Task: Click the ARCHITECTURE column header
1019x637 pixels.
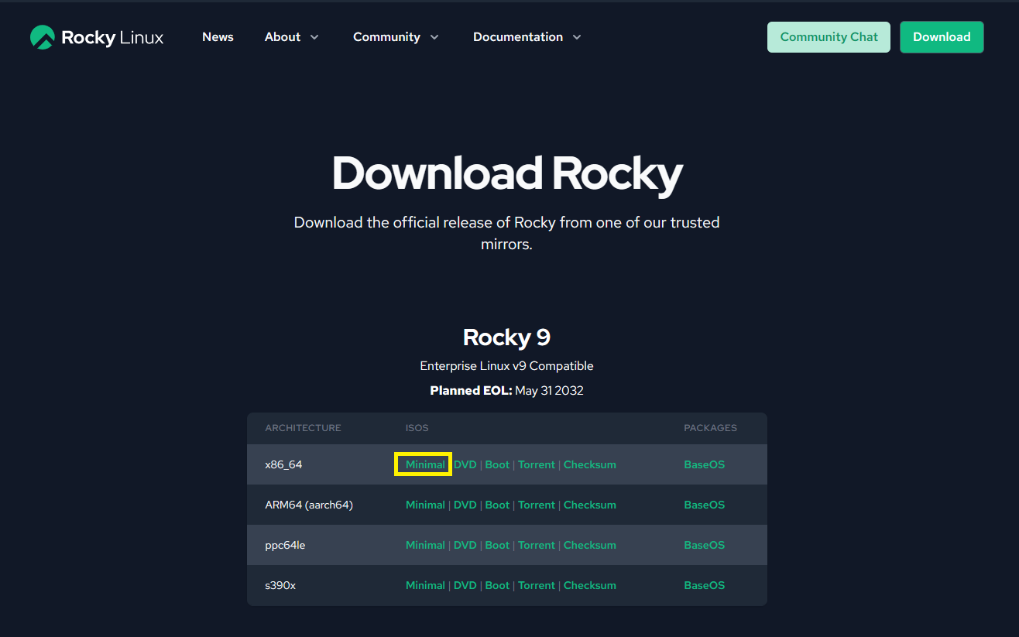Action: click(303, 428)
